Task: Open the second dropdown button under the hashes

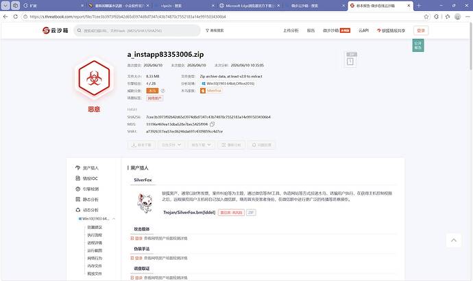Action: coord(171,145)
